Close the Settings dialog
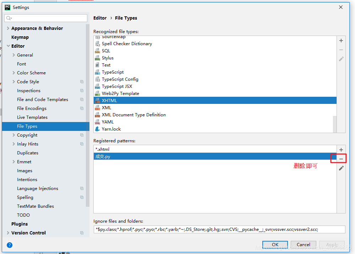Screen dimensions: 355x254 pos(341,7)
